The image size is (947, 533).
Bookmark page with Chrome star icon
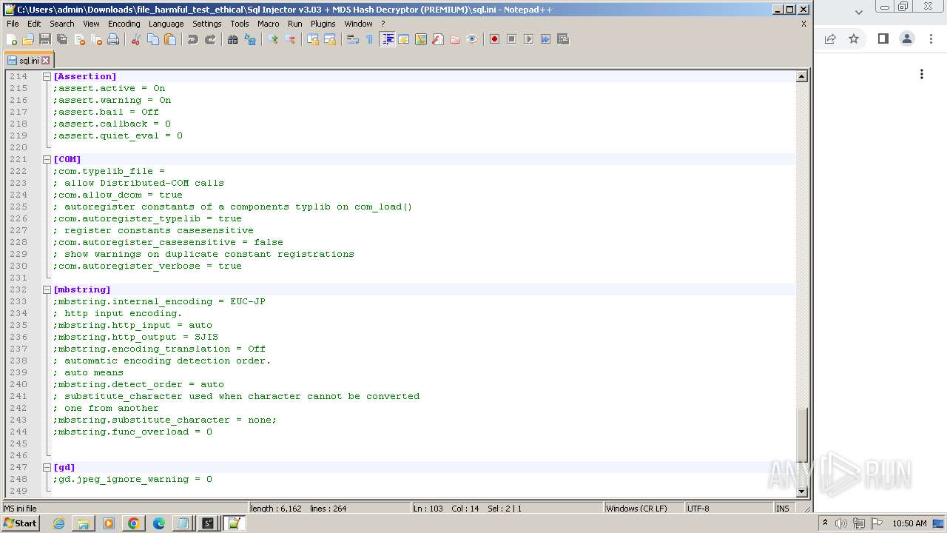pos(854,39)
